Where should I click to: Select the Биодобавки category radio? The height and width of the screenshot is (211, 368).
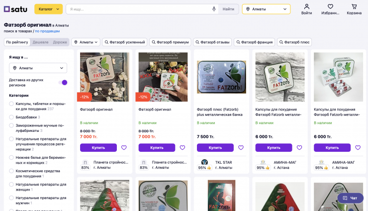(x=11, y=117)
